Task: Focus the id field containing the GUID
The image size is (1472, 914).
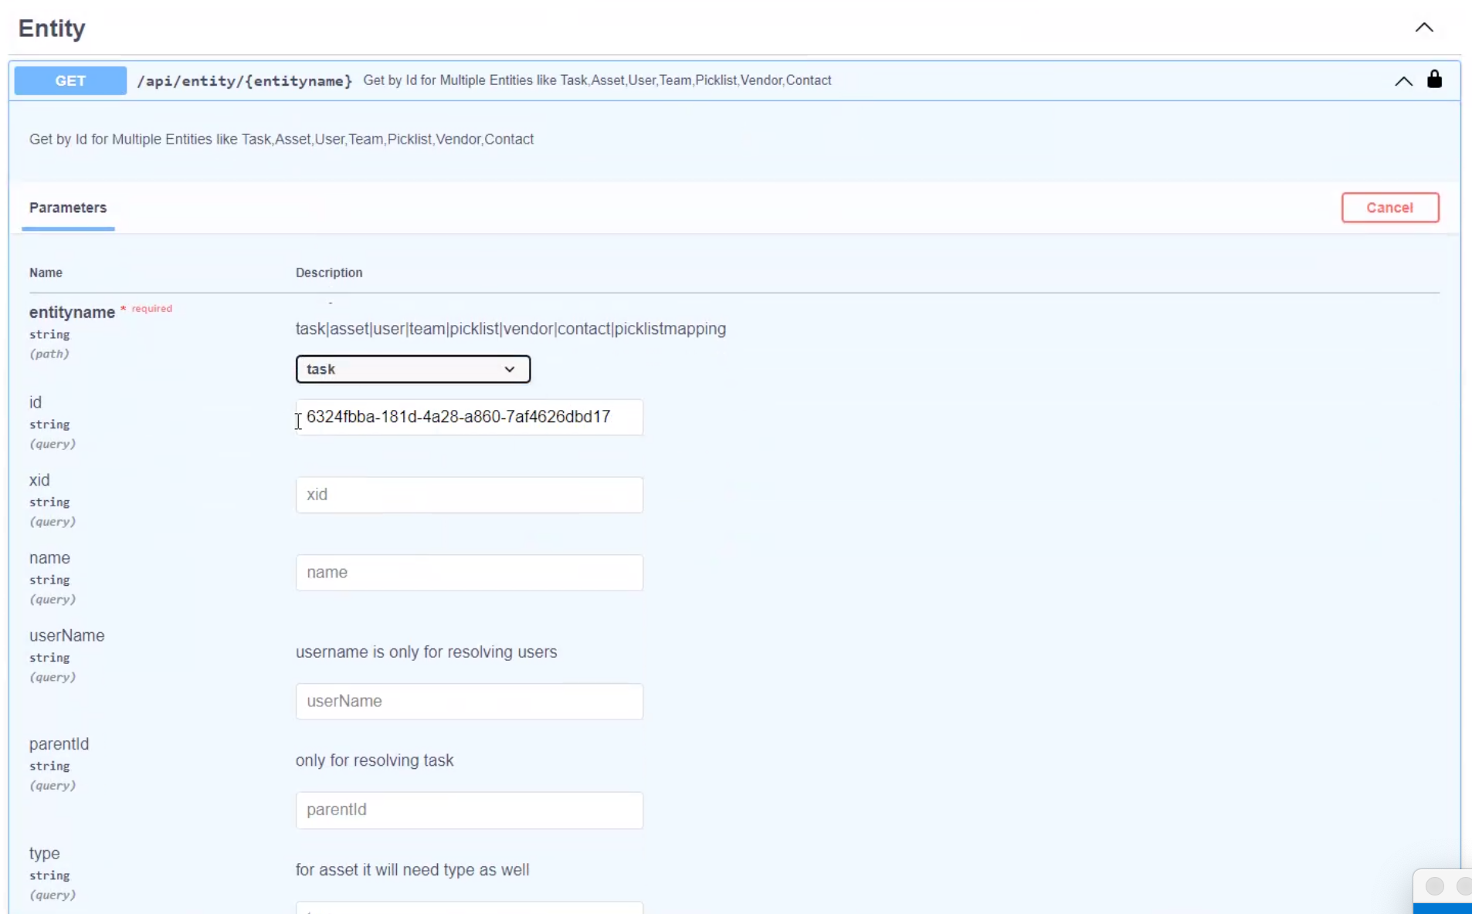Action: [x=469, y=417]
